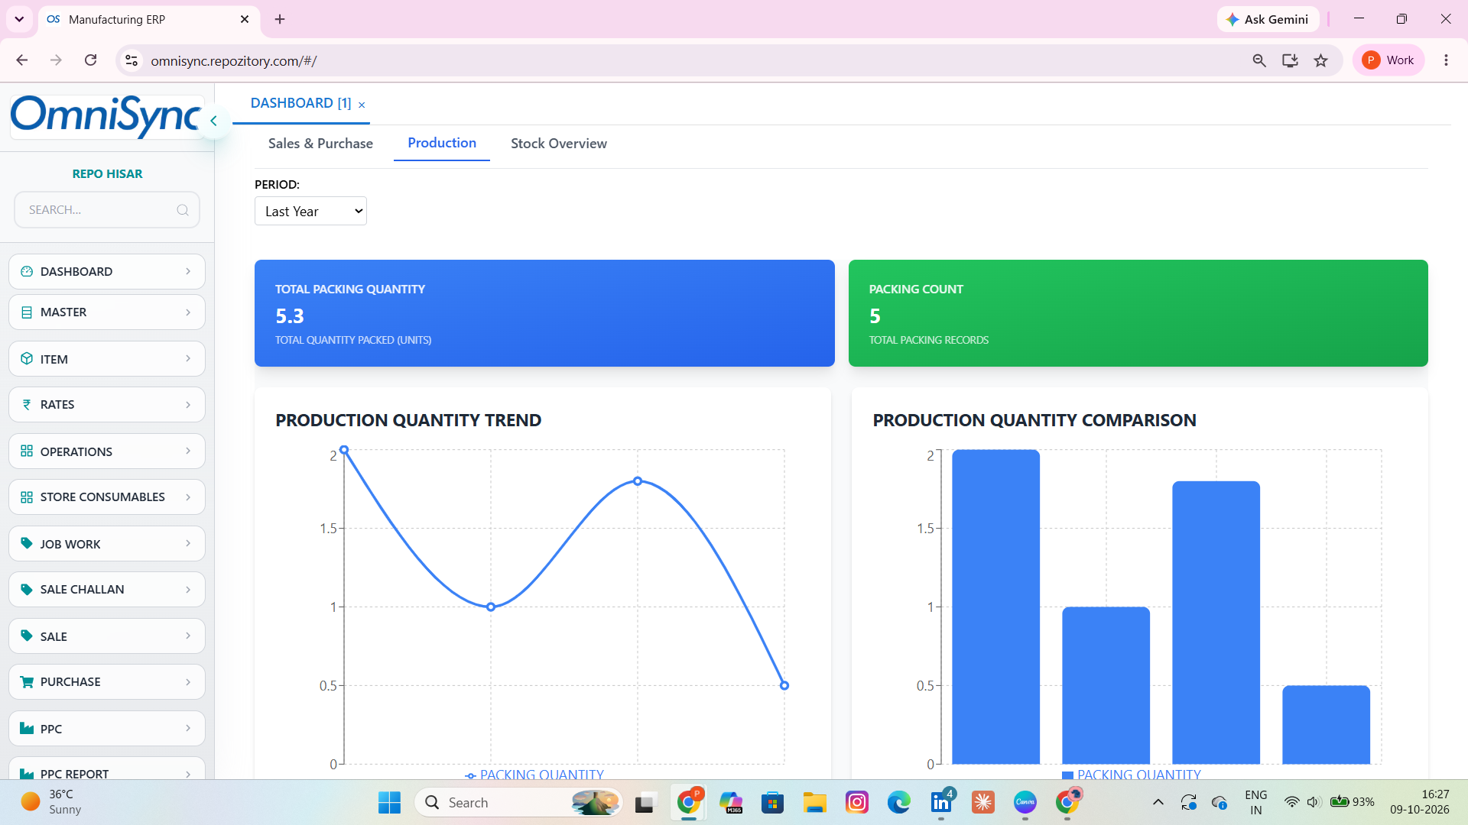
Task: Expand the JOB WORK menu chevron
Action: (x=188, y=544)
